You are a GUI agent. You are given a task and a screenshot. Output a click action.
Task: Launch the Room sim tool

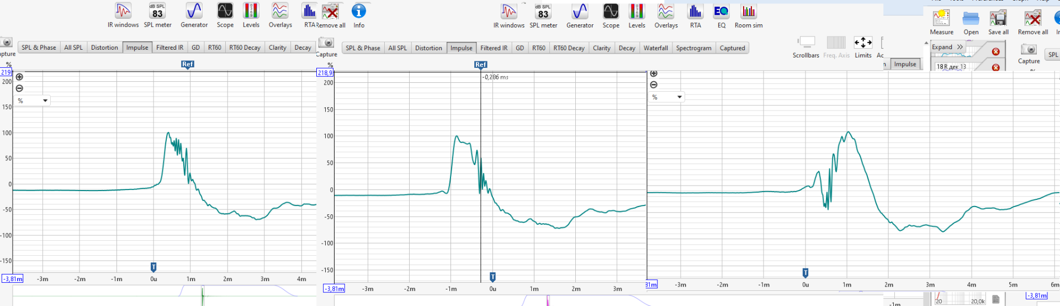(748, 15)
